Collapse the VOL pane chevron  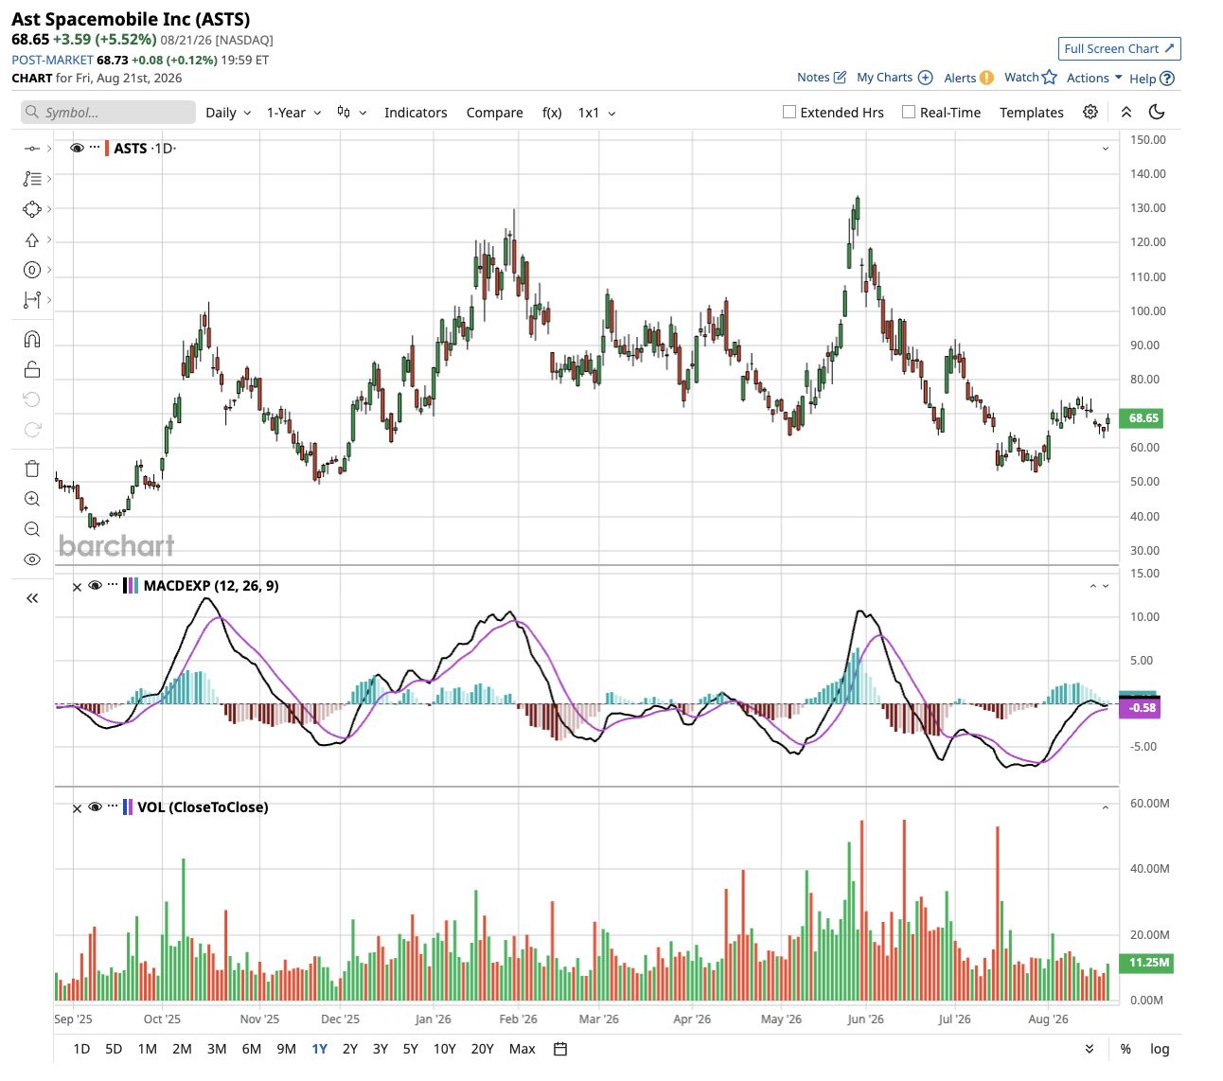(1105, 807)
